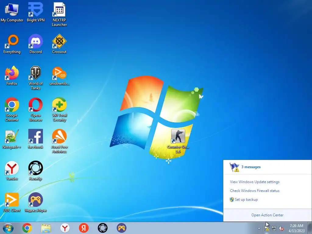Click the taskbar clock showing 7:26 AM
The width and height of the screenshot is (312, 234).
[296, 228]
